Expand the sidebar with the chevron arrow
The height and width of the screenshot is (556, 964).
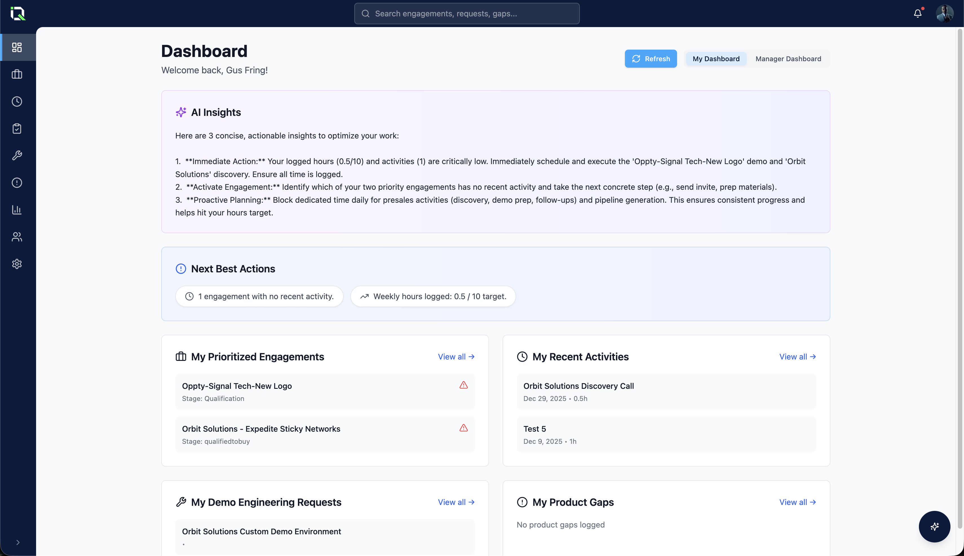(x=17, y=542)
